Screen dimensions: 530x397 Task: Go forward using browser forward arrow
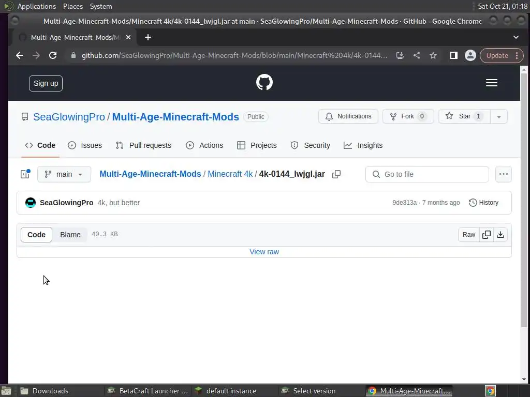pyautogui.click(x=36, y=55)
